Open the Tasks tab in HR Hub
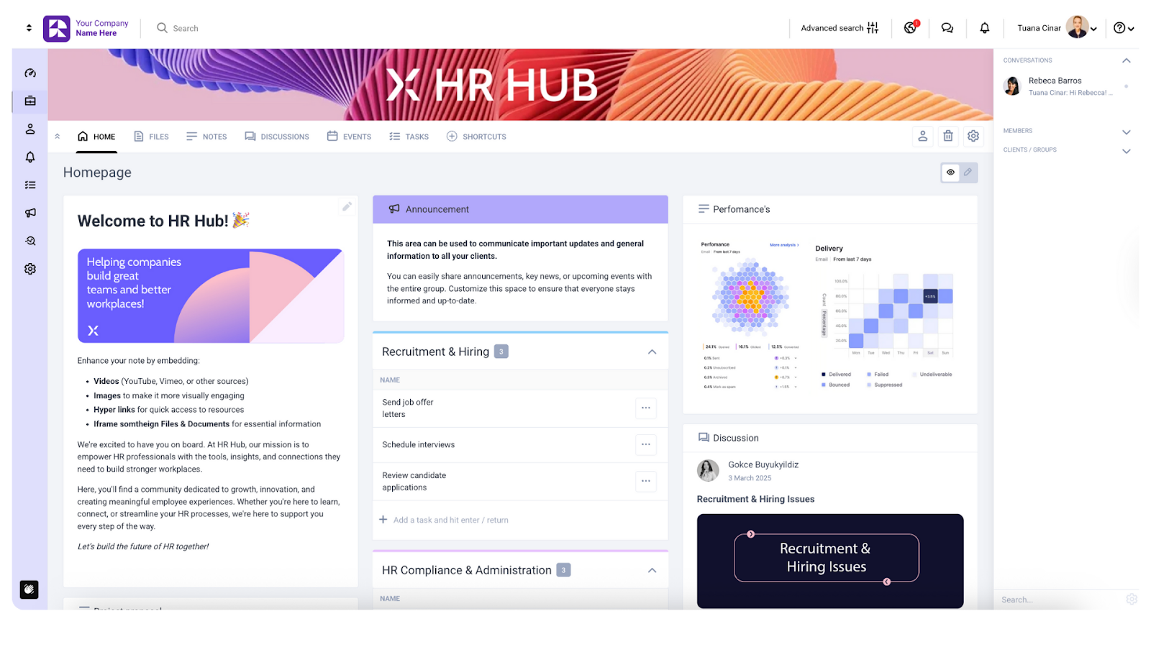This screenshot has width=1151, height=647. tap(409, 136)
